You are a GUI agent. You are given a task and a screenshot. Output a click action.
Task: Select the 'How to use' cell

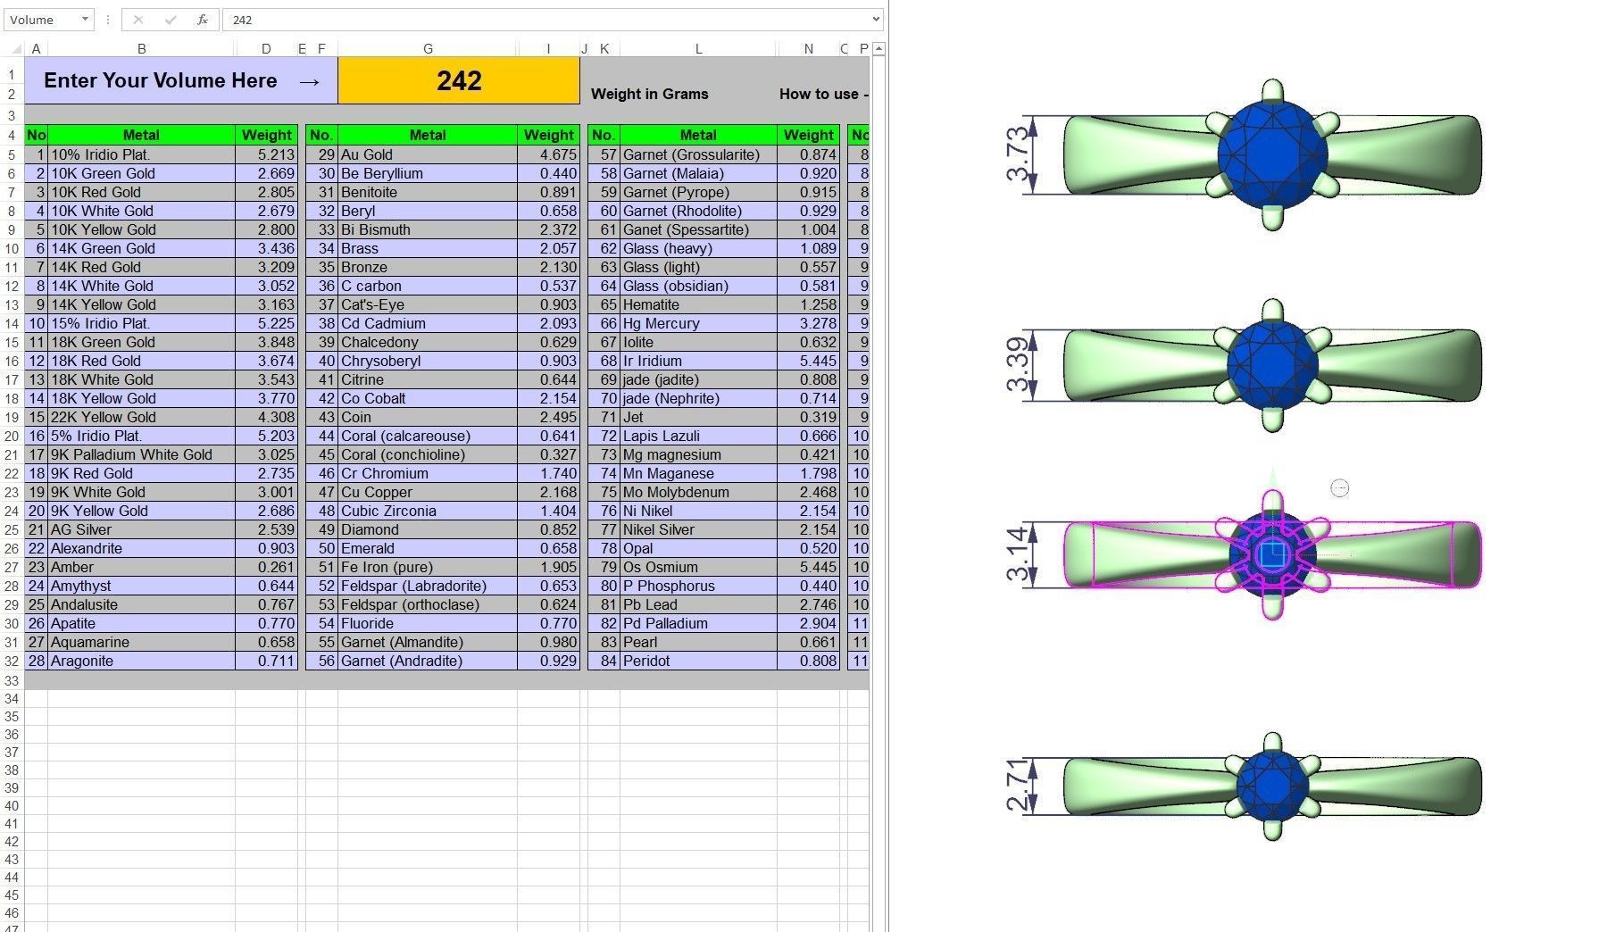(823, 94)
